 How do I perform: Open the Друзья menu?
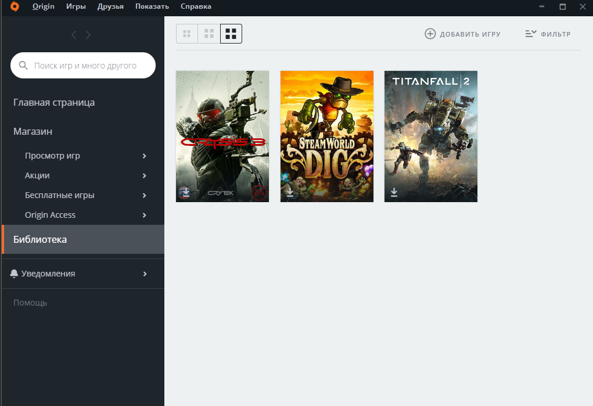110,6
